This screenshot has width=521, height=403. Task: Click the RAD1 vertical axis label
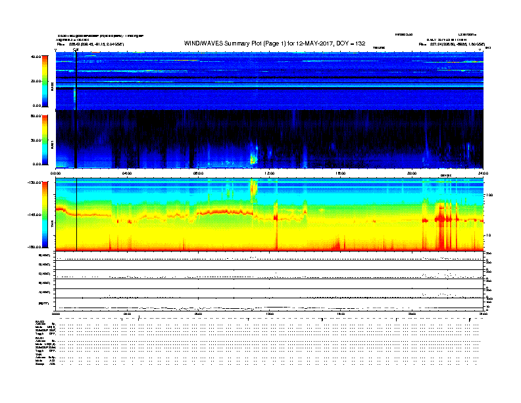coord(52,144)
